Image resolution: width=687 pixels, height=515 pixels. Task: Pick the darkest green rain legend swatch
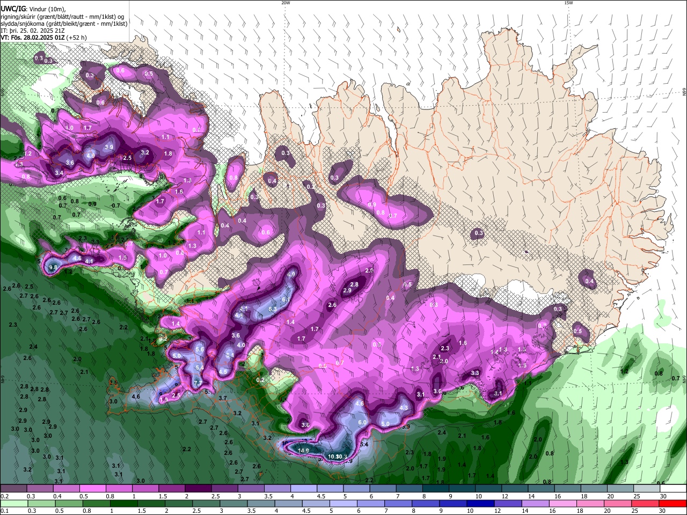click(x=124, y=503)
